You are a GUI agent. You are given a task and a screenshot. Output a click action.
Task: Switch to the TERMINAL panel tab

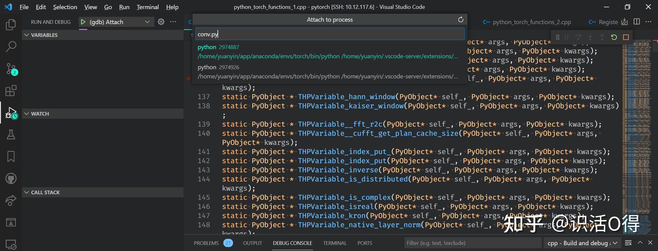point(335,243)
